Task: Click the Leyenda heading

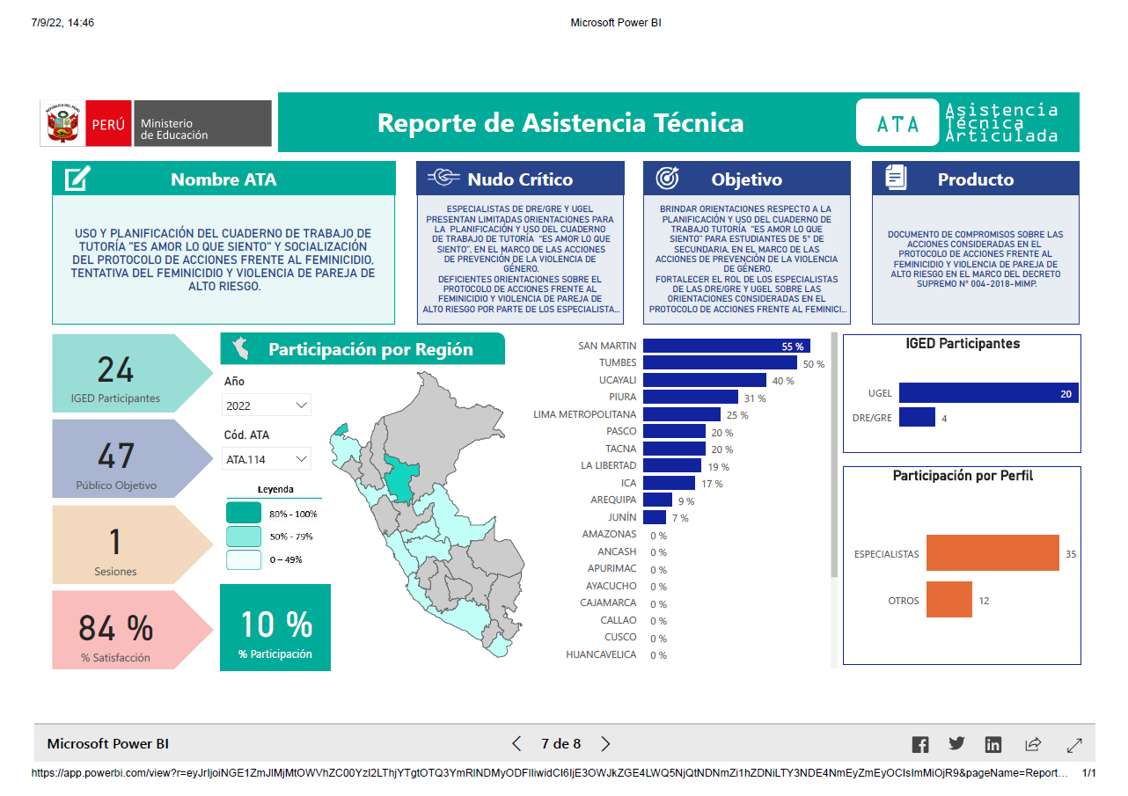Action: (x=275, y=489)
